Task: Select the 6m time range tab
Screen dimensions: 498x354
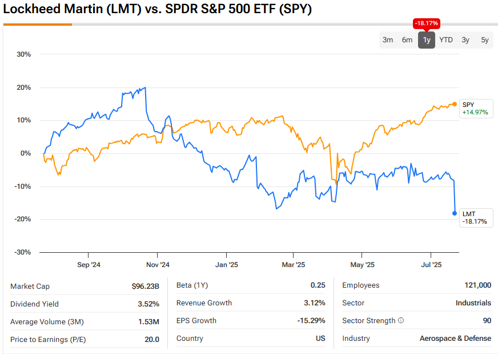Action: click(x=407, y=40)
